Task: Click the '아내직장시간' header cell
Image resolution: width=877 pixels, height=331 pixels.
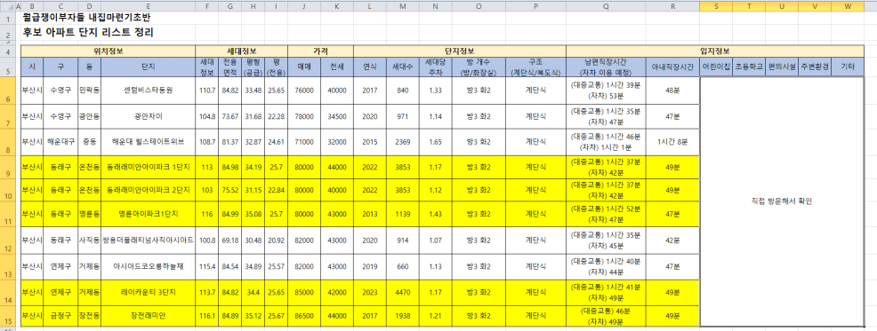Action: click(672, 67)
